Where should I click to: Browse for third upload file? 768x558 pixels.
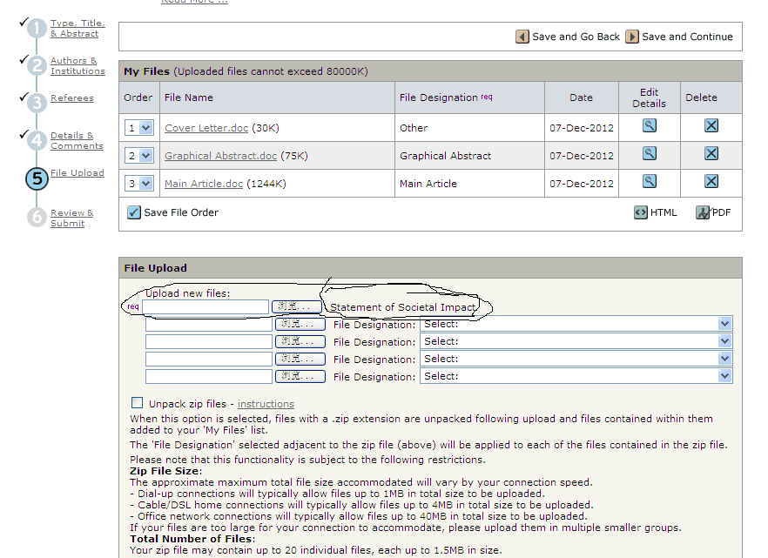pos(300,341)
